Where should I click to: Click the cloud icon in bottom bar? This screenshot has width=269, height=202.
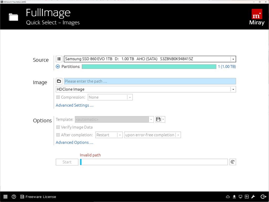coord(228,197)
